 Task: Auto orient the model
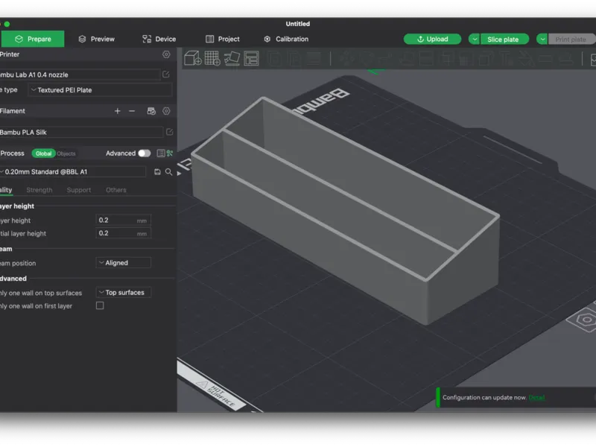[x=232, y=58]
